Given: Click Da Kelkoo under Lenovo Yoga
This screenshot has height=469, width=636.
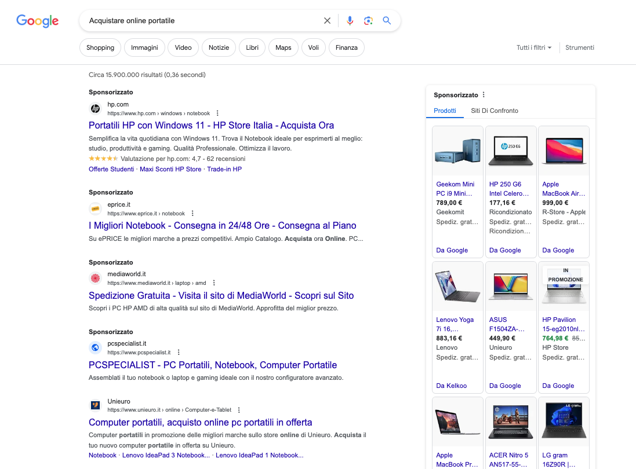Looking at the screenshot, I should 452,386.
